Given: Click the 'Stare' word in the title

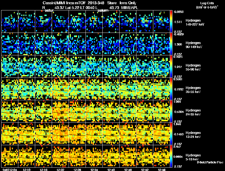Looking at the screenshot, I should coord(112,3).
